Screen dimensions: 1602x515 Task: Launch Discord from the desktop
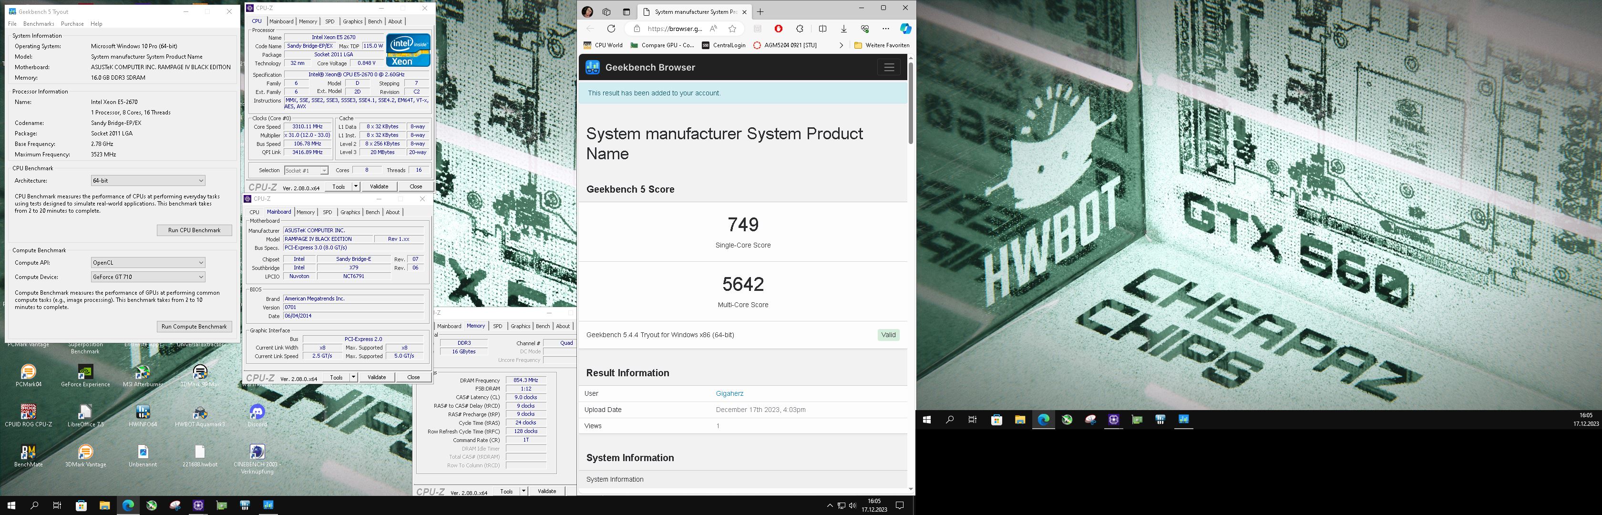pyautogui.click(x=257, y=415)
